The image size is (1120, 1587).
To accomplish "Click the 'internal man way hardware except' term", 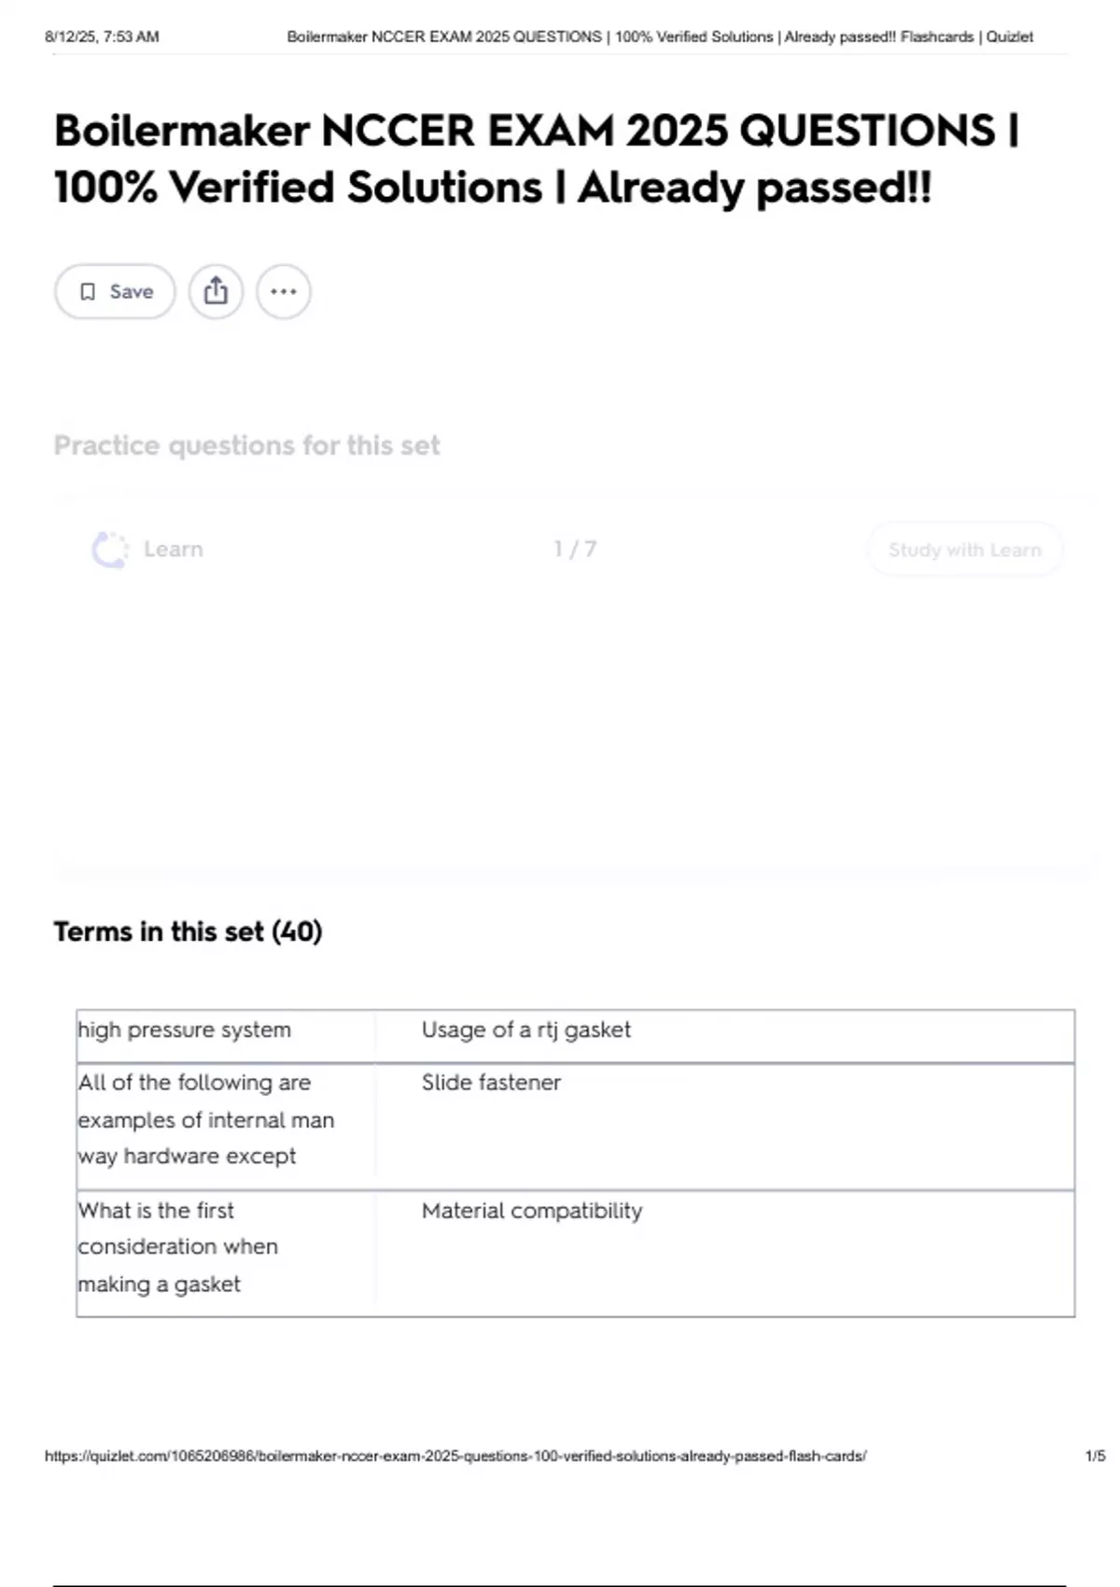I will pyautogui.click(x=205, y=1119).
